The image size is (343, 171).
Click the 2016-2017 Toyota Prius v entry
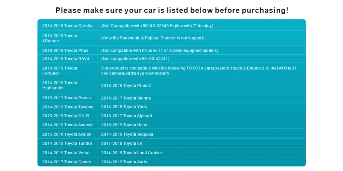click(67, 98)
